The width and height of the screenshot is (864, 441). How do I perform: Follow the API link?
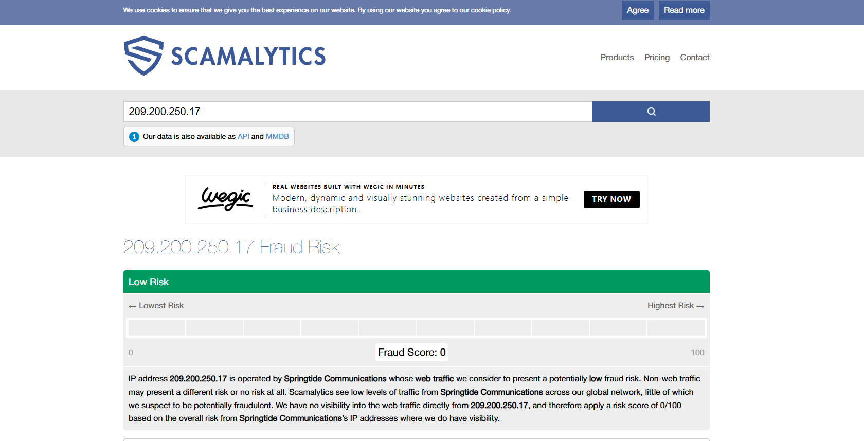coord(243,137)
